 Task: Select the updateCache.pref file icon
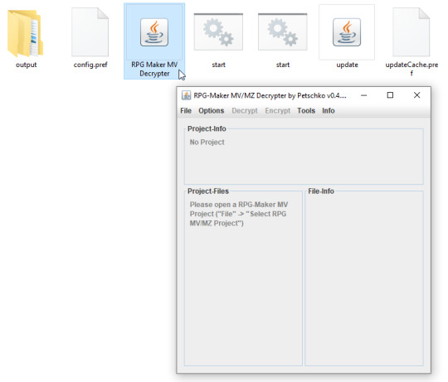[411, 32]
